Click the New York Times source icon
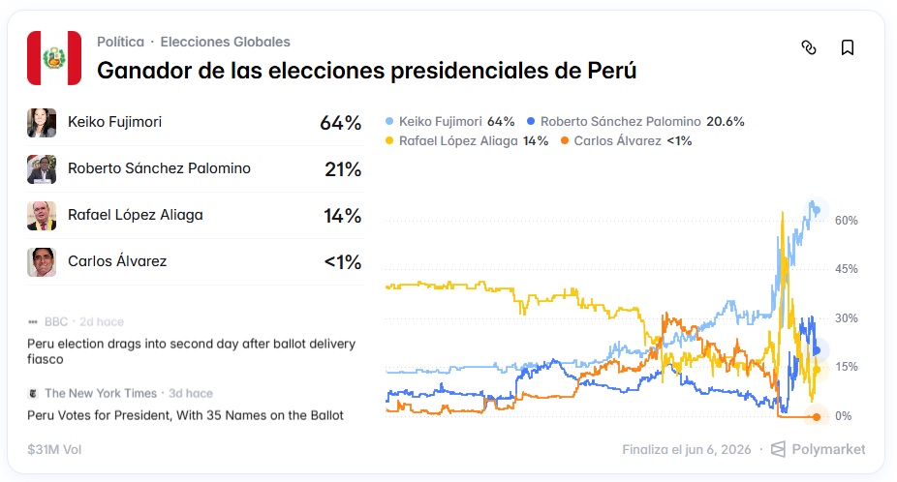Screen dimensions: 897x482 tap(34, 393)
